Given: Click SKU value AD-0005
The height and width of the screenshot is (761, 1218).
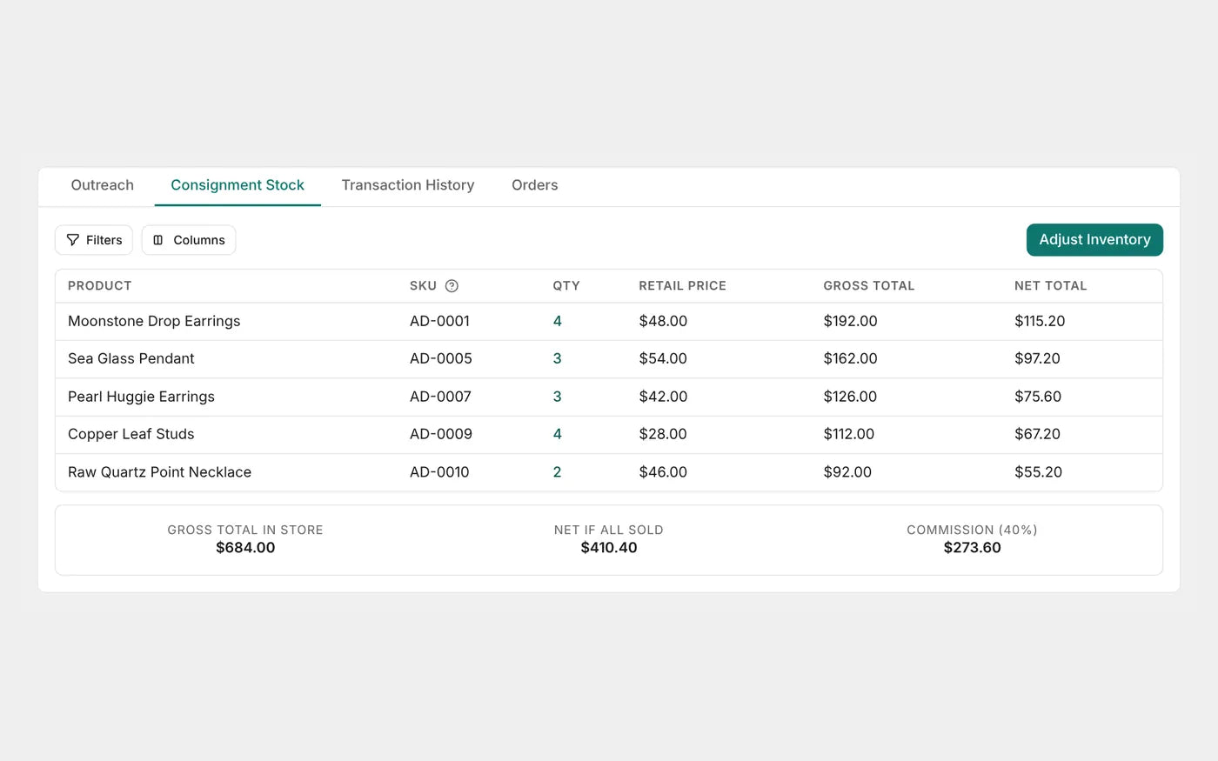Looking at the screenshot, I should 441,358.
